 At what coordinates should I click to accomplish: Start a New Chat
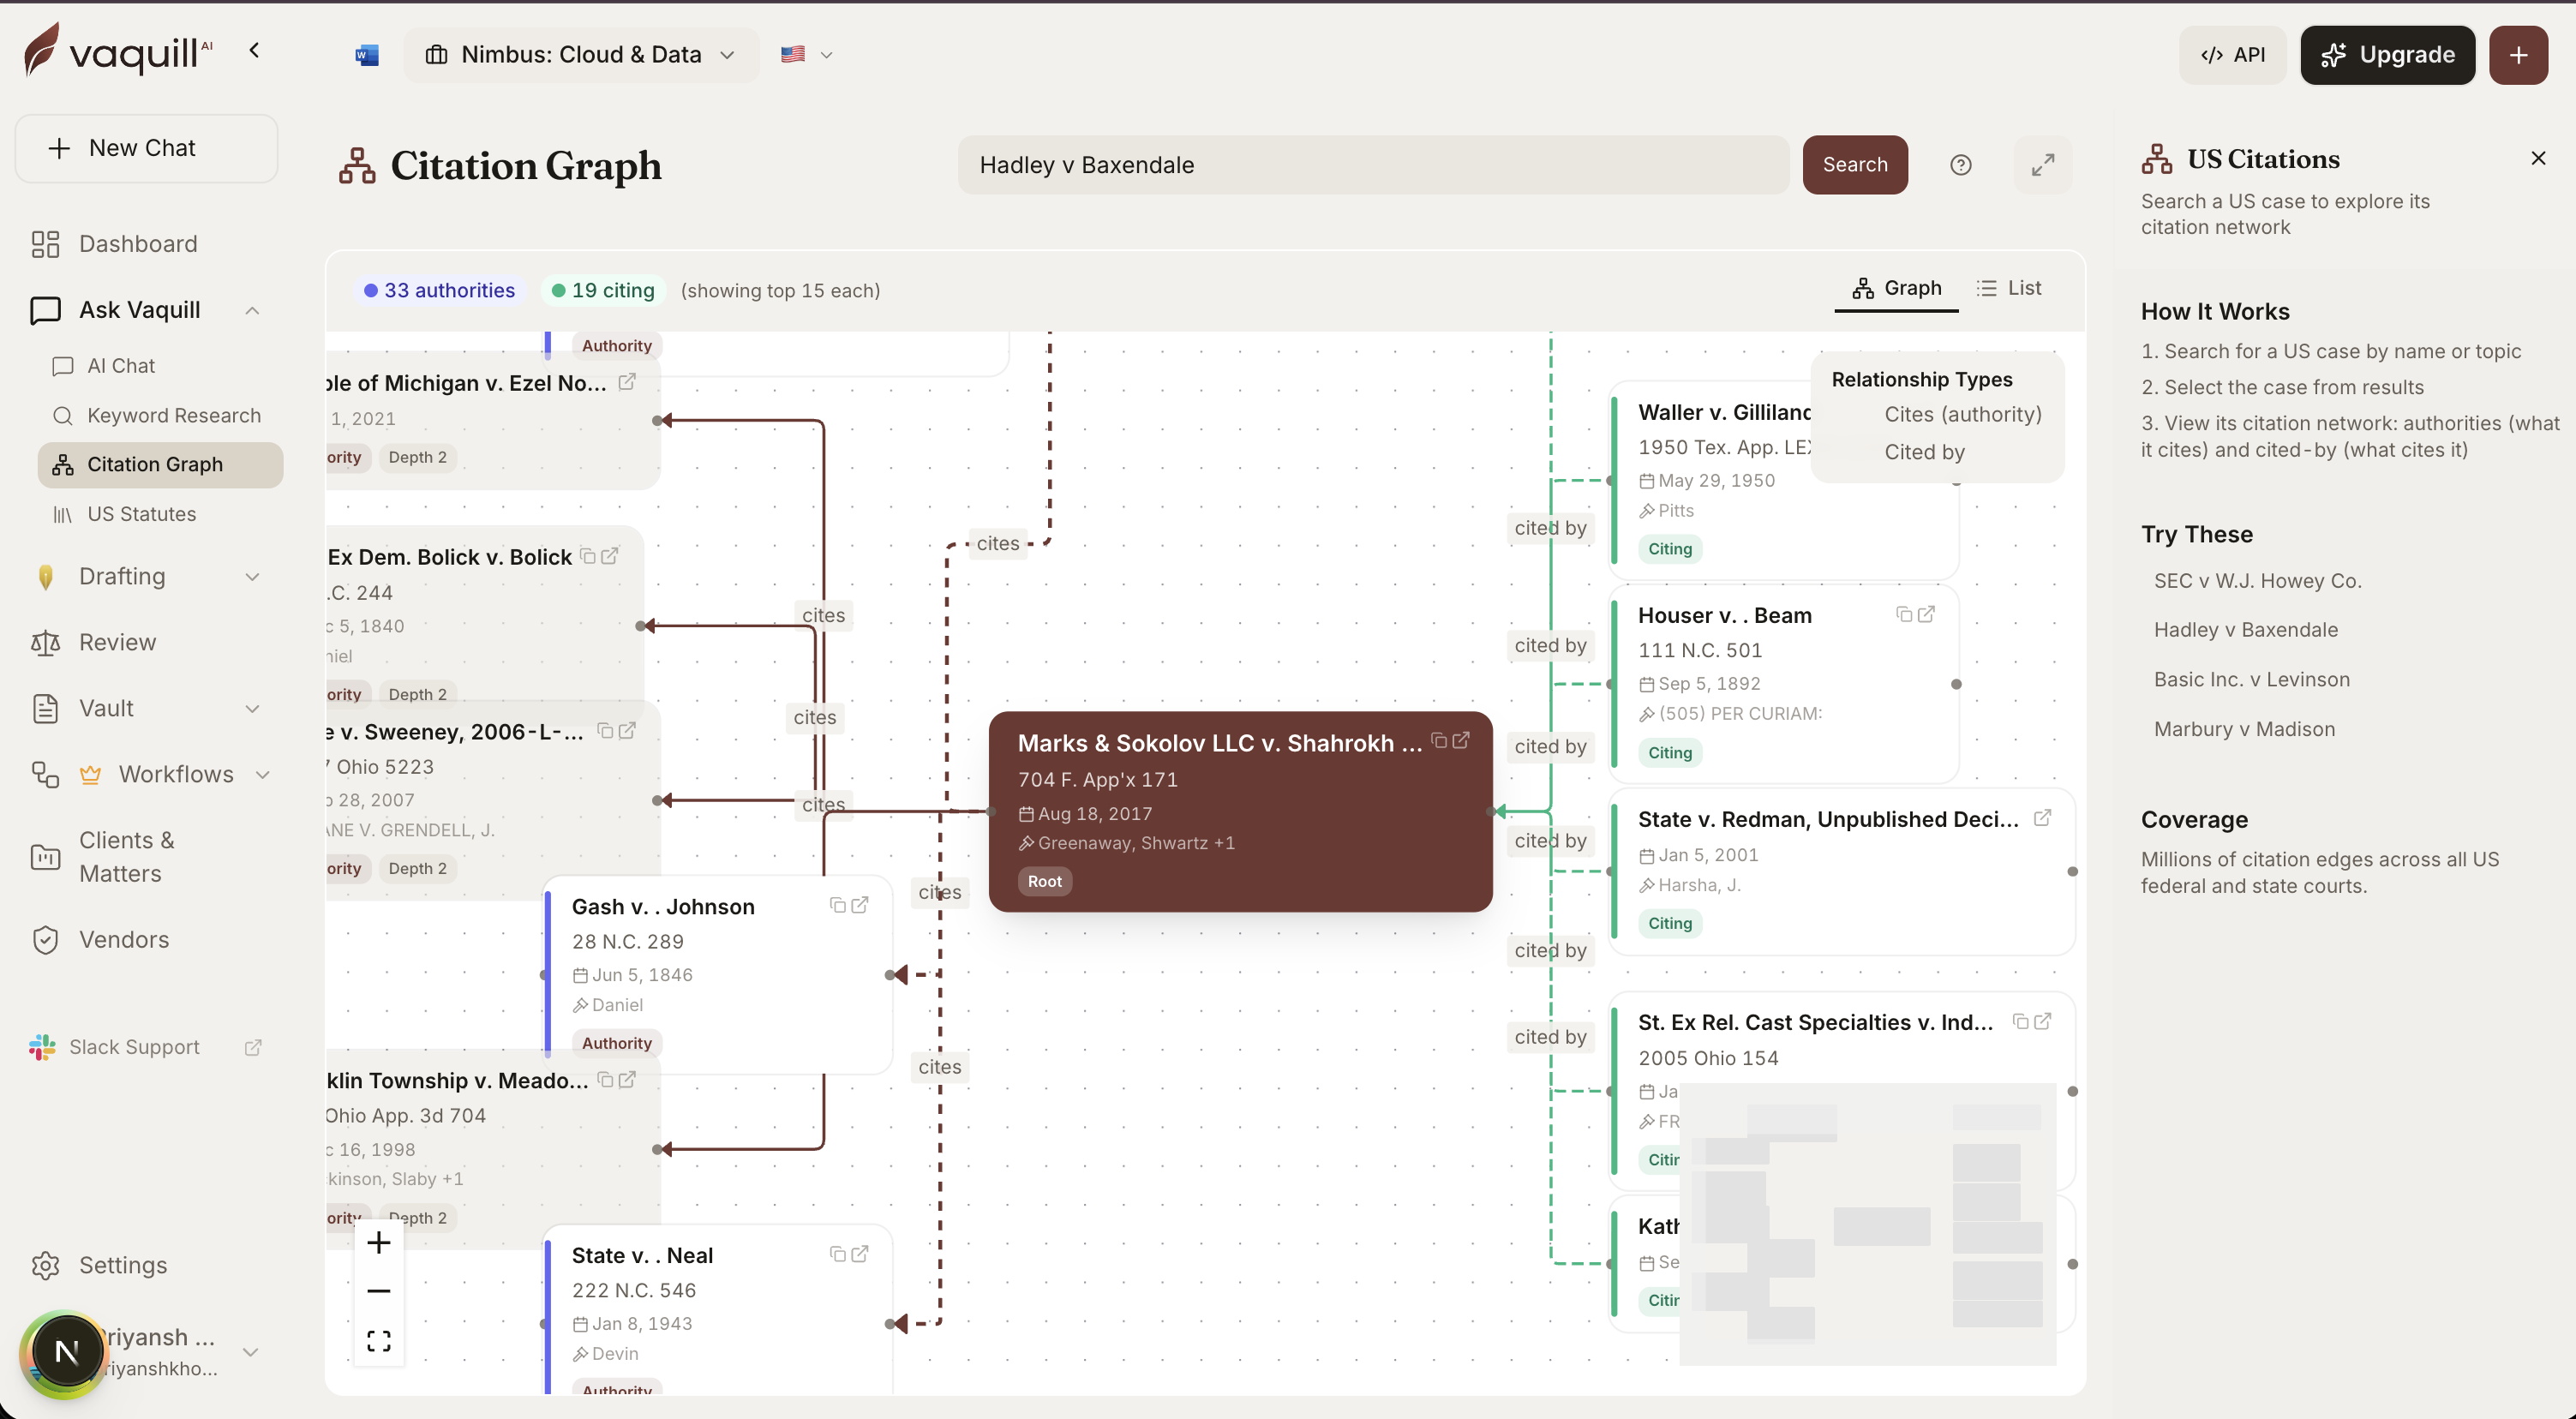click(147, 148)
